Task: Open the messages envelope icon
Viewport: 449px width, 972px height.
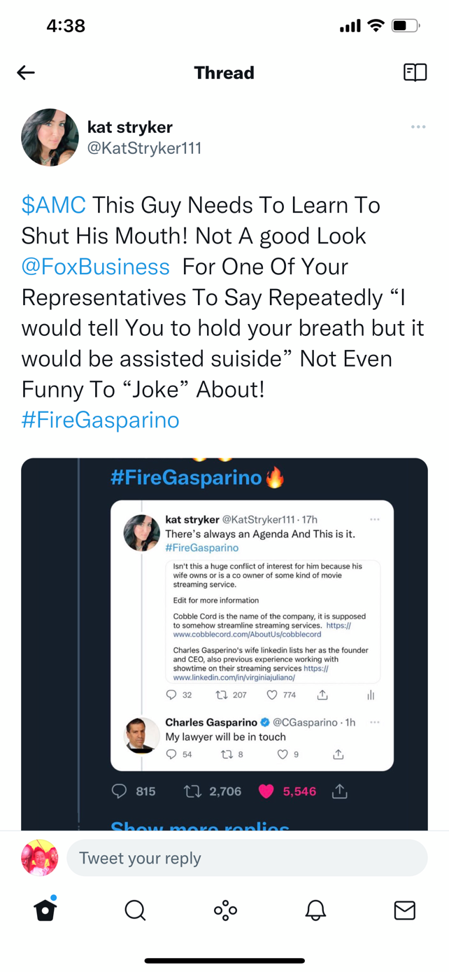Action: click(x=405, y=910)
